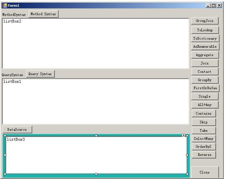The width and height of the screenshot is (225, 179).
Task: Select the listBox1 list area
Action: (x=96, y=101)
